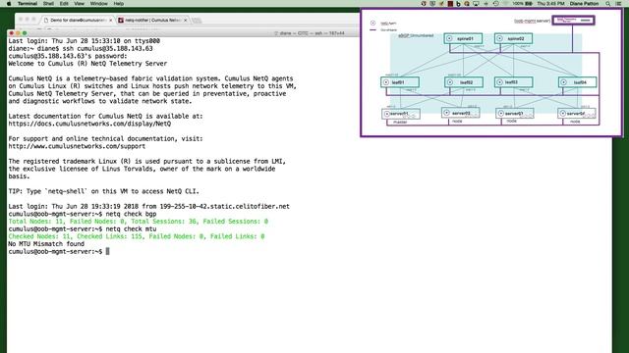Click the 'netq check mtu' command line
The image size is (629, 353).
pyautogui.click(x=83, y=228)
